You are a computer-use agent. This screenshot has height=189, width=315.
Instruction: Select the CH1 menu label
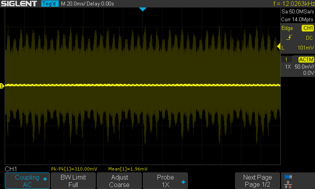point(11,169)
